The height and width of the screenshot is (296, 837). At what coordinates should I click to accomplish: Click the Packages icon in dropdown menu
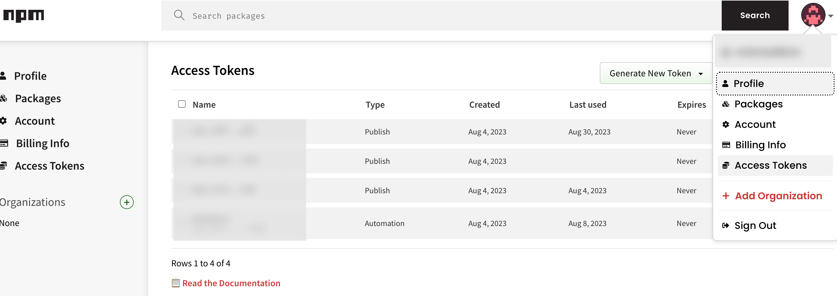point(725,104)
